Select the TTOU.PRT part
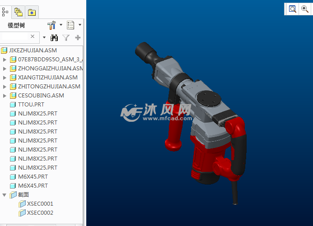Viewport: 313px width, 226px height. (31, 105)
